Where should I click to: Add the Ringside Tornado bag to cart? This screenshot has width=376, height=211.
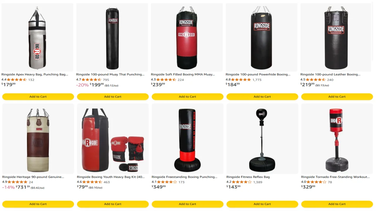(337, 204)
